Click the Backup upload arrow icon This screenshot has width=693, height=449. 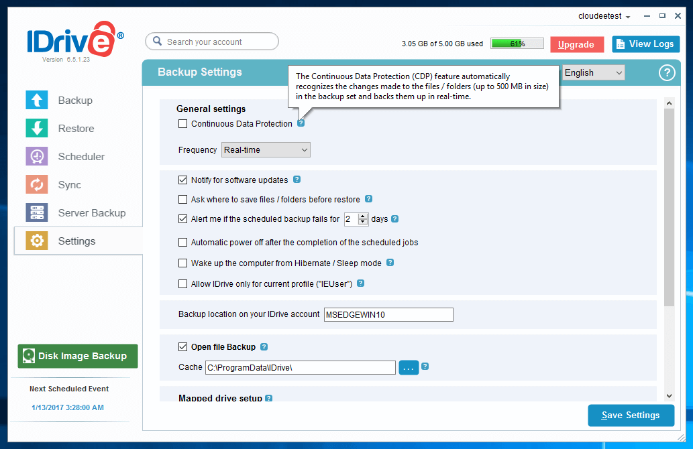click(x=37, y=100)
